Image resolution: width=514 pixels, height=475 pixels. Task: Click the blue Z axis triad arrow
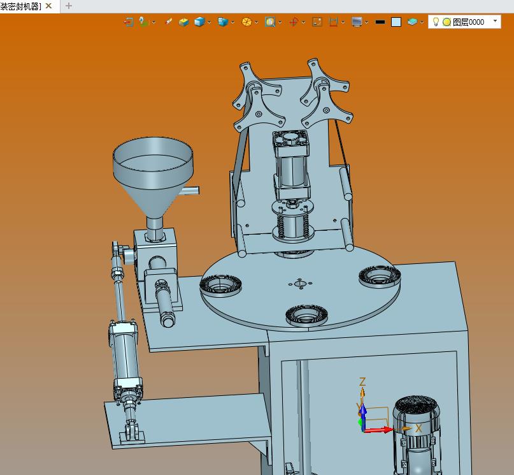pyautogui.click(x=363, y=416)
